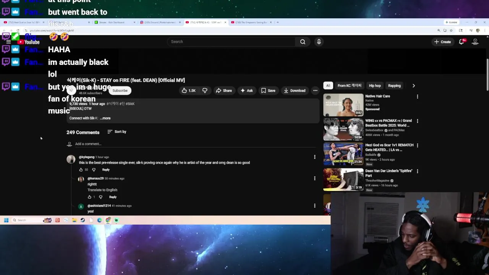Click the Ask button
The width and height of the screenshot is (489, 275).
246,91
